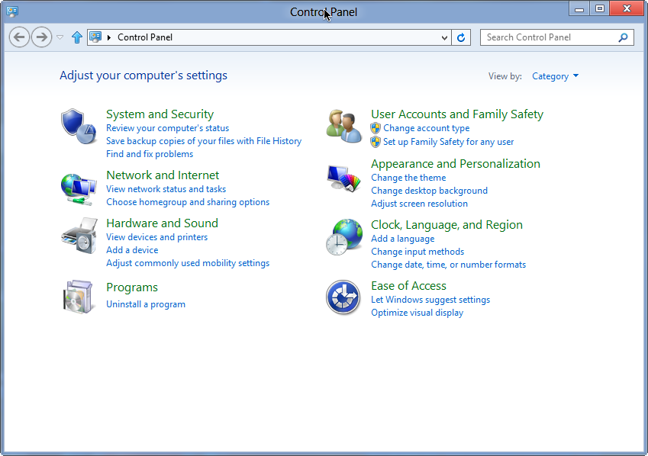648x456 pixels.
Task: Open the View by Category dropdown
Action: (555, 76)
